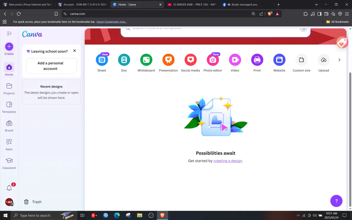Choose Custom size option
The height and width of the screenshot is (220, 352).
click(x=301, y=60)
